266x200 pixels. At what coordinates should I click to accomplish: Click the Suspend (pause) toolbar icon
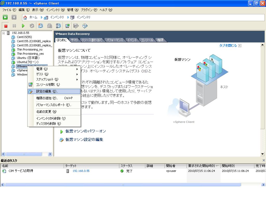point(14,26)
